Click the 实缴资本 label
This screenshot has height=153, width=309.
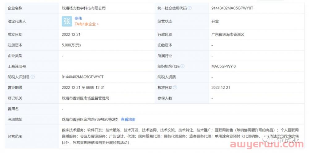(165, 45)
